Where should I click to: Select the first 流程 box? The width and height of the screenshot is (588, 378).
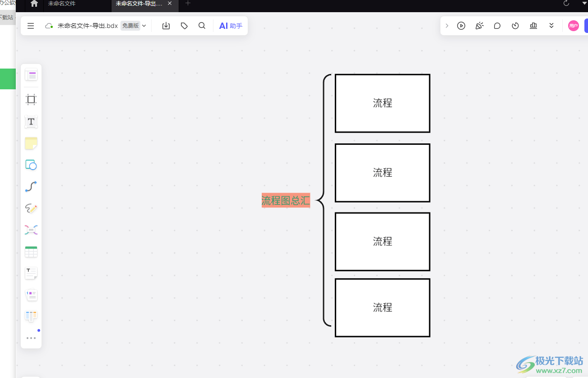coord(383,103)
